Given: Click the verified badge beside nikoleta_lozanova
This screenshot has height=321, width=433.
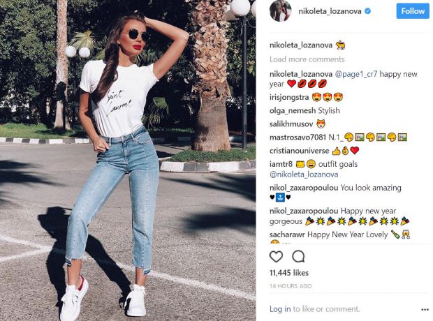Looking at the screenshot, I should [367, 11].
